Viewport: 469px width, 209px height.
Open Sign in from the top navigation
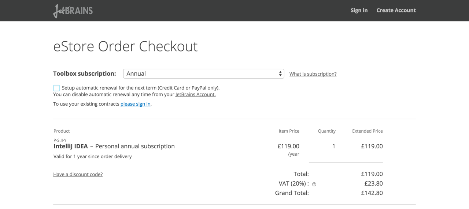[359, 10]
